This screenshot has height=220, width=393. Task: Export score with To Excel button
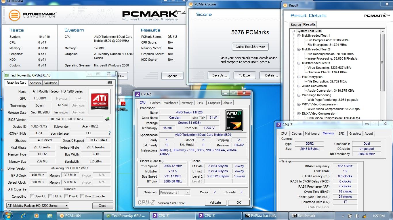tap(245, 75)
